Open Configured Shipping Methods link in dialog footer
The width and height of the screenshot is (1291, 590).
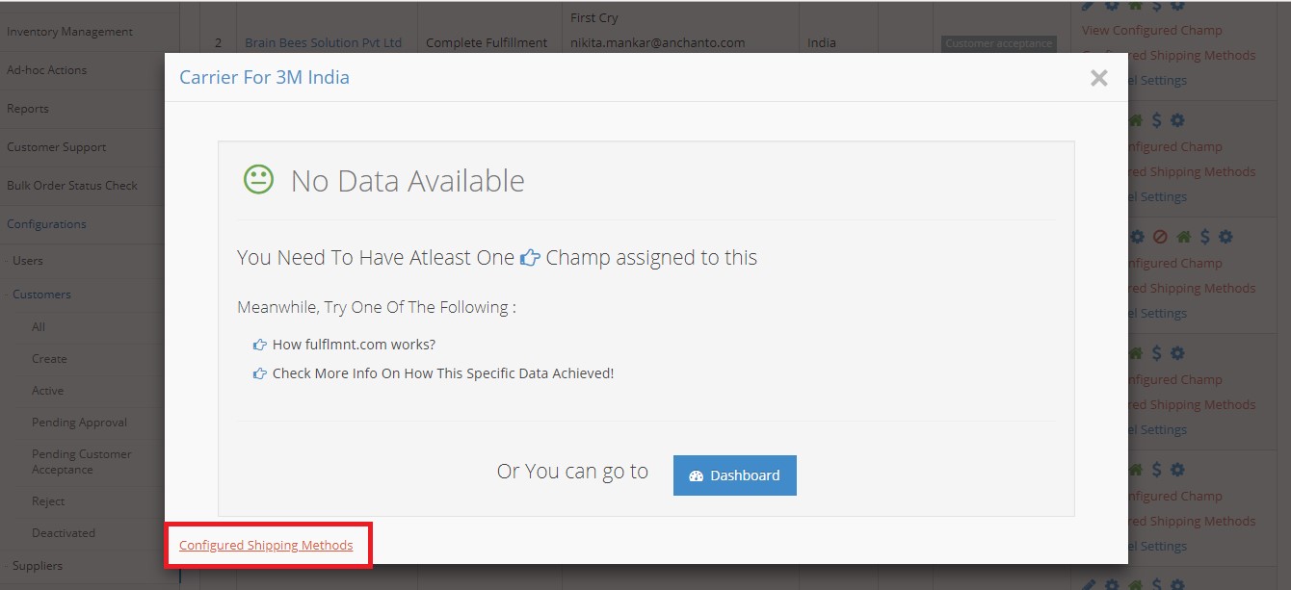pyautogui.click(x=266, y=545)
